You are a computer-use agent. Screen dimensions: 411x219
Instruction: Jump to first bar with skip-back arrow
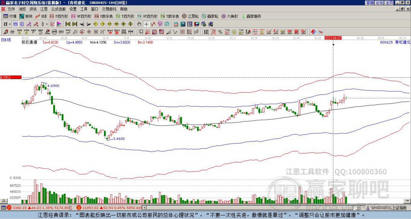[x=67, y=24]
